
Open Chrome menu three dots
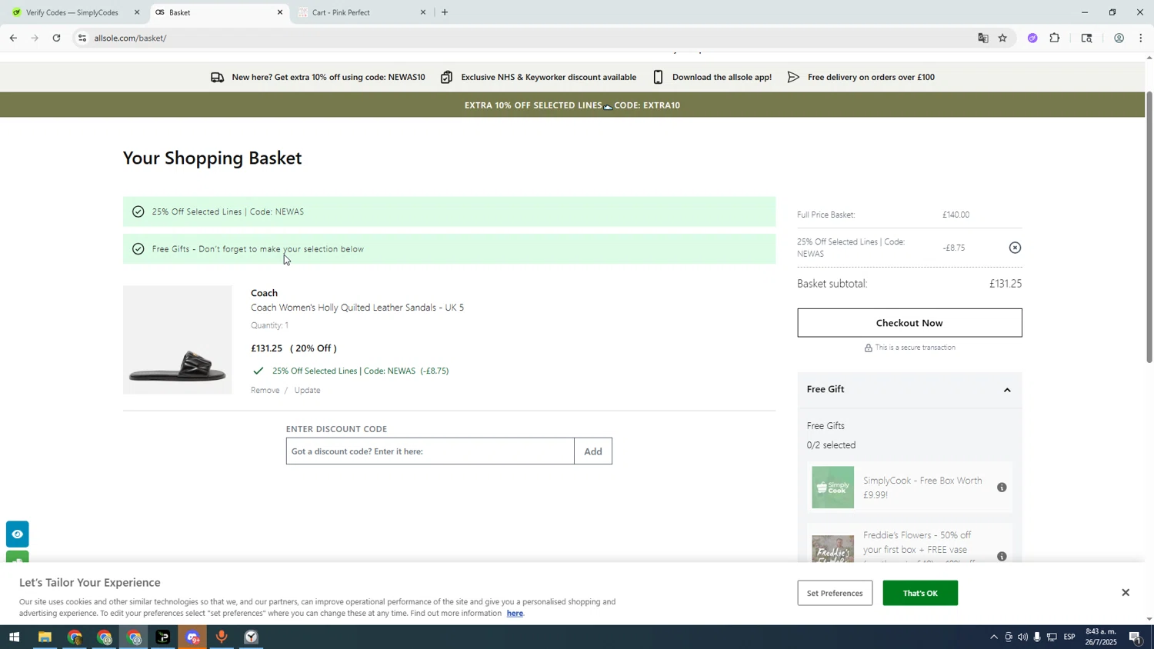click(1141, 38)
